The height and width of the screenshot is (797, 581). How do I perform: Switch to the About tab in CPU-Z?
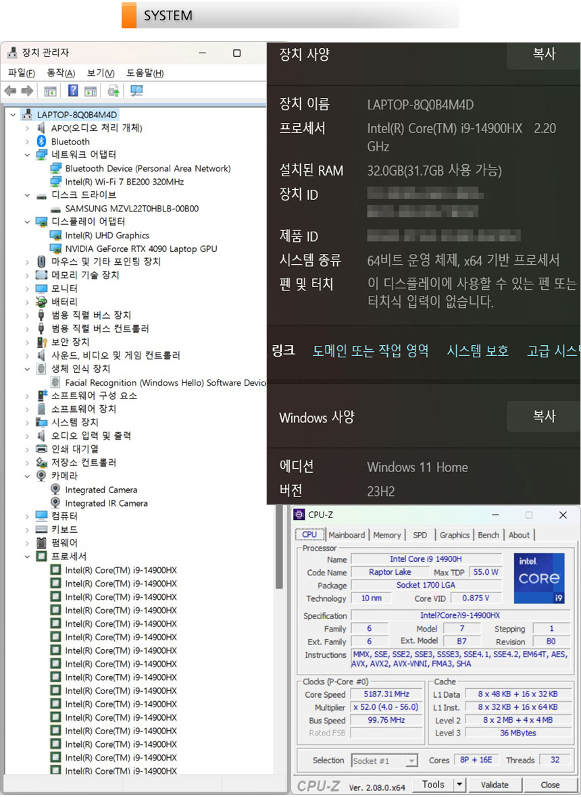[x=519, y=535]
